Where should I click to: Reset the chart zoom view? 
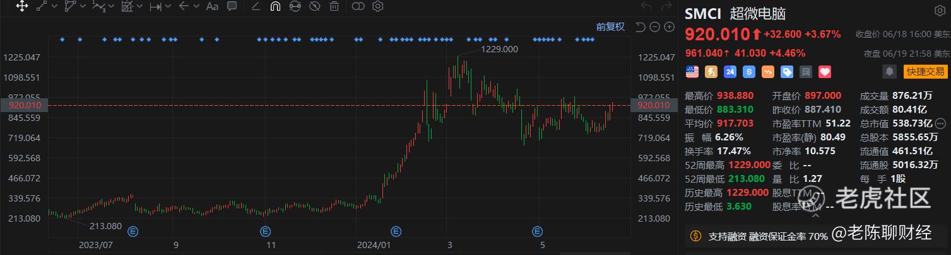[x=640, y=26]
